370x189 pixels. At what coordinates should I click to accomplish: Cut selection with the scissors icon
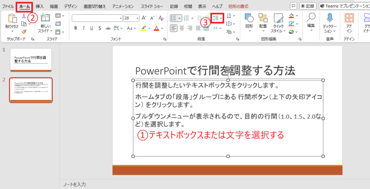click(23, 16)
